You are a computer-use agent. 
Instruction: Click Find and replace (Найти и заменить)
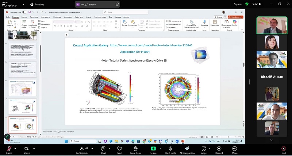pyautogui.click(x=173, y=21)
